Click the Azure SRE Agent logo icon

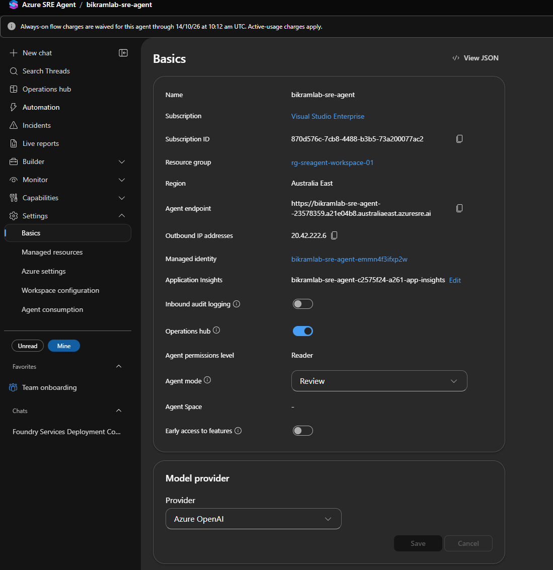pos(14,5)
